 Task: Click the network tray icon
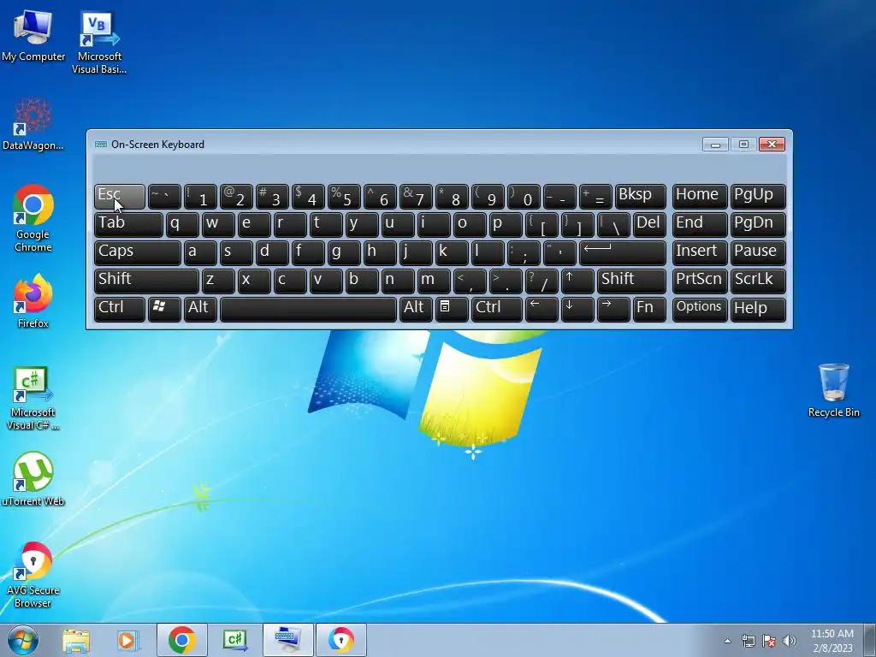click(x=748, y=641)
